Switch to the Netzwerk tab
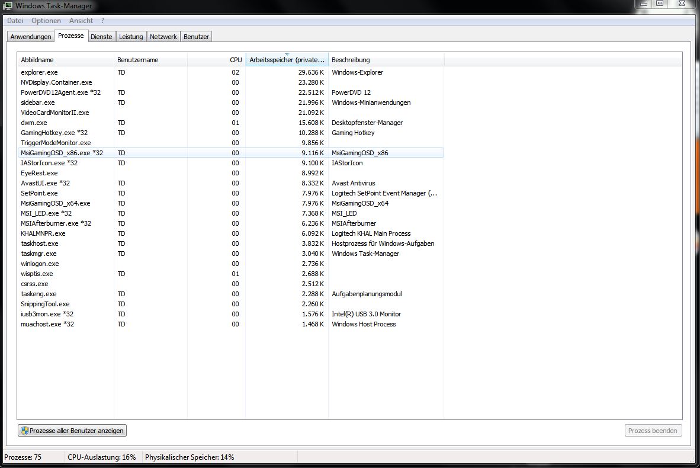Viewport: 700px width, 468px height. click(x=163, y=37)
